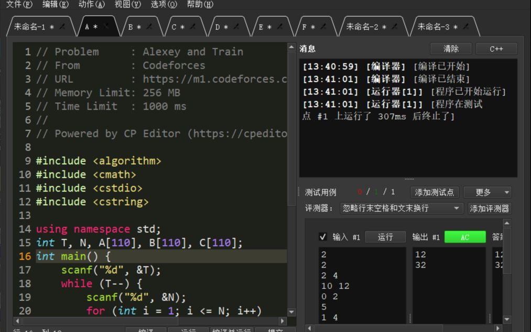The image size is (531, 332).
Task: Open the 视图(V) menu
Action: pos(128,4)
